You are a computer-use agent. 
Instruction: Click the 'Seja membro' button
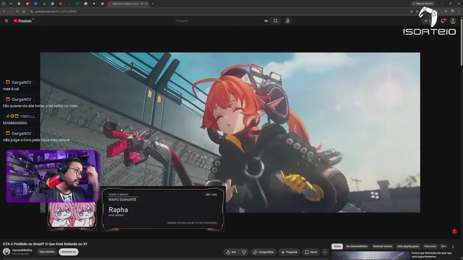47,252
